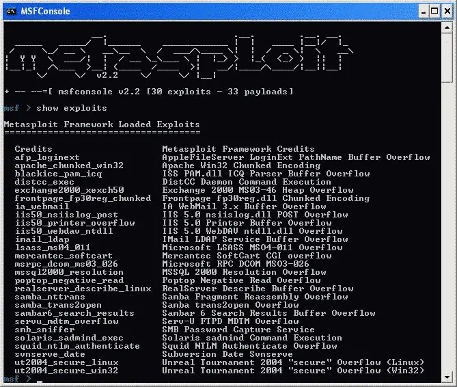Click the vertical scrollbar thumb

click(447, 58)
